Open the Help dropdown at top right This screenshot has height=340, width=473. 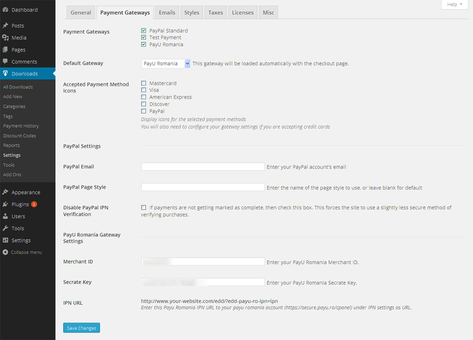454,4
